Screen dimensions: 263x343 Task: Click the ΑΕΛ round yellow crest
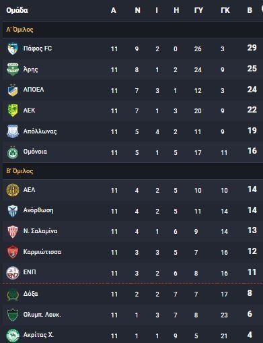[x=13, y=190]
